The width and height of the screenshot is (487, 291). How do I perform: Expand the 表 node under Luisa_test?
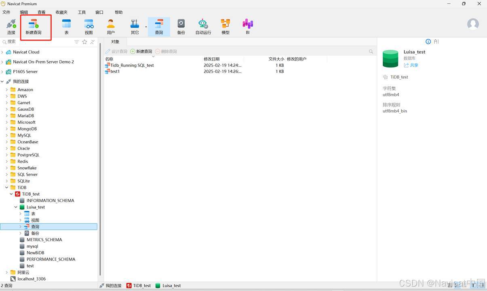[21, 214]
